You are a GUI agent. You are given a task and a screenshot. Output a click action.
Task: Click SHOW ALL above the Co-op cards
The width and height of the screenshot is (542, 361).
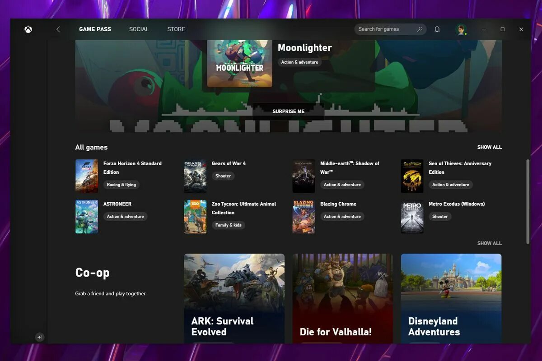(x=489, y=243)
